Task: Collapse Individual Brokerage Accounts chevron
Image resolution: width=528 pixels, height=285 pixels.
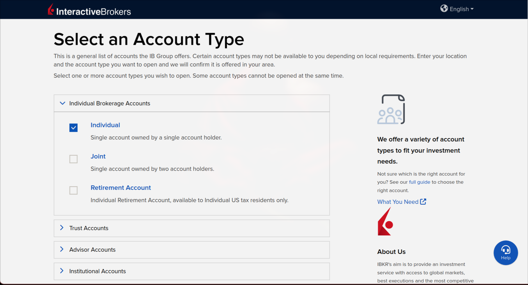Action: 62,103
